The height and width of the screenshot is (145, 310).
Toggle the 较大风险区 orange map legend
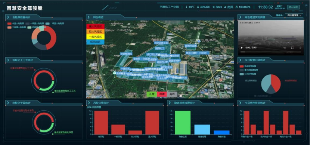pyautogui.click(x=95, y=32)
